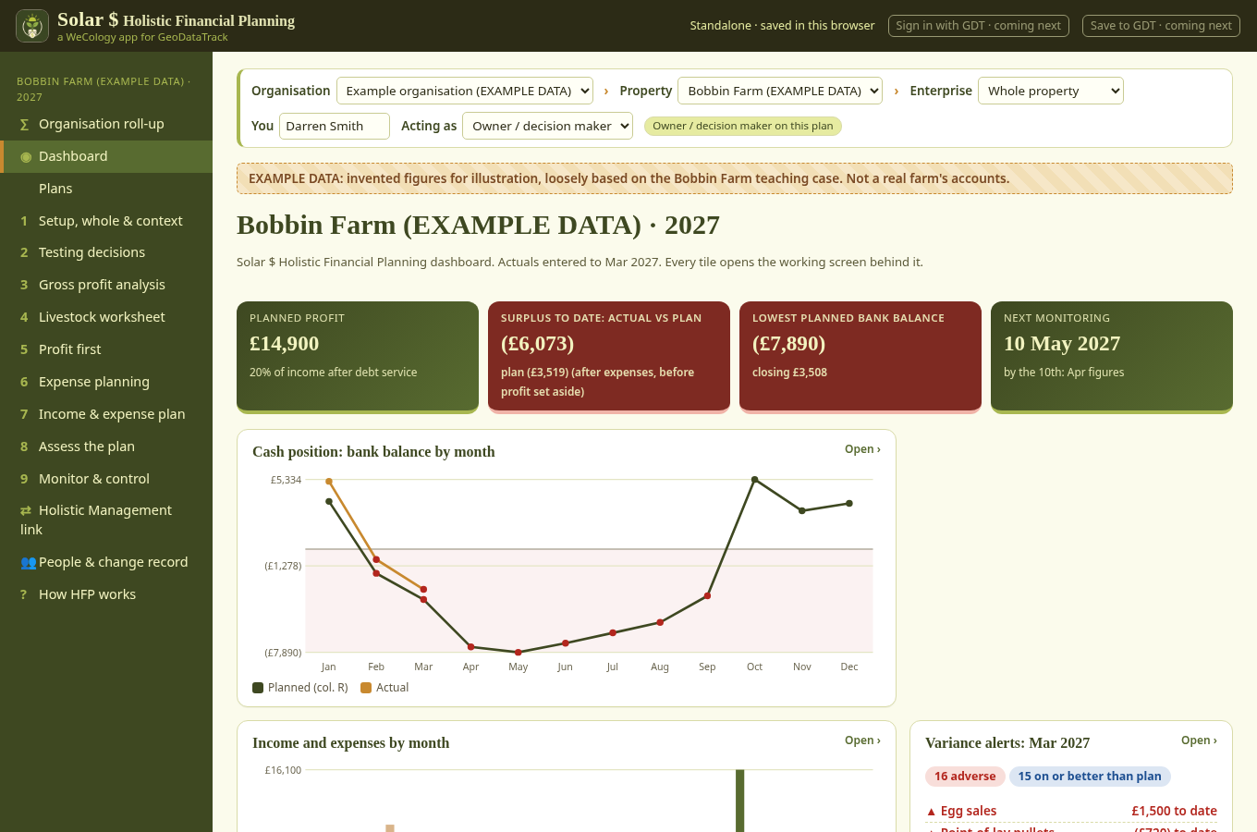Click the Solar $ owl logo icon
This screenshot has width=1257, height=832.
pyautogui.click(x=32, y=26)
